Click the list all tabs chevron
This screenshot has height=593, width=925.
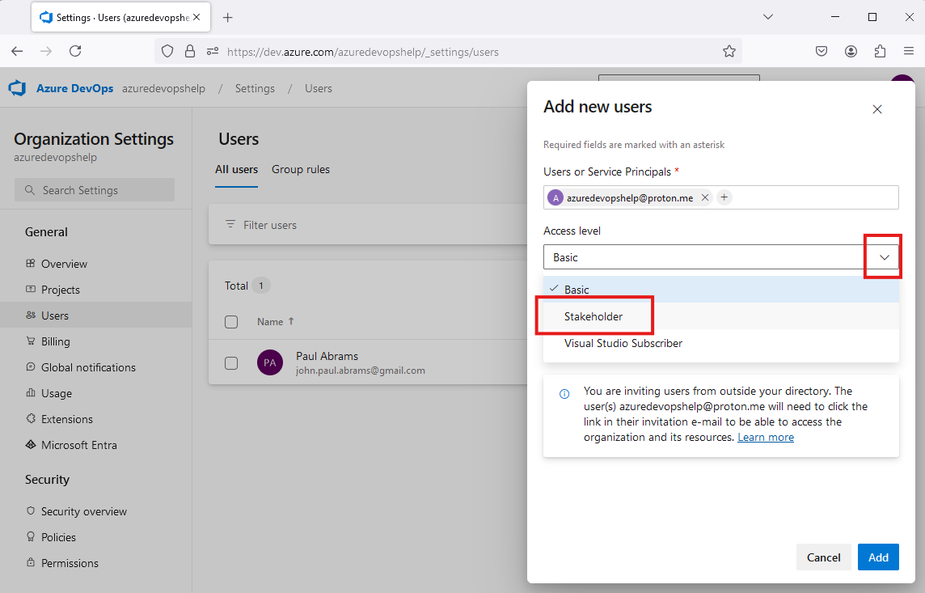[767, 17]
